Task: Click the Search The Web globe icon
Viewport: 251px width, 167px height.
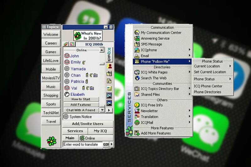Action: pyautogui.click(x=137, y=78)
